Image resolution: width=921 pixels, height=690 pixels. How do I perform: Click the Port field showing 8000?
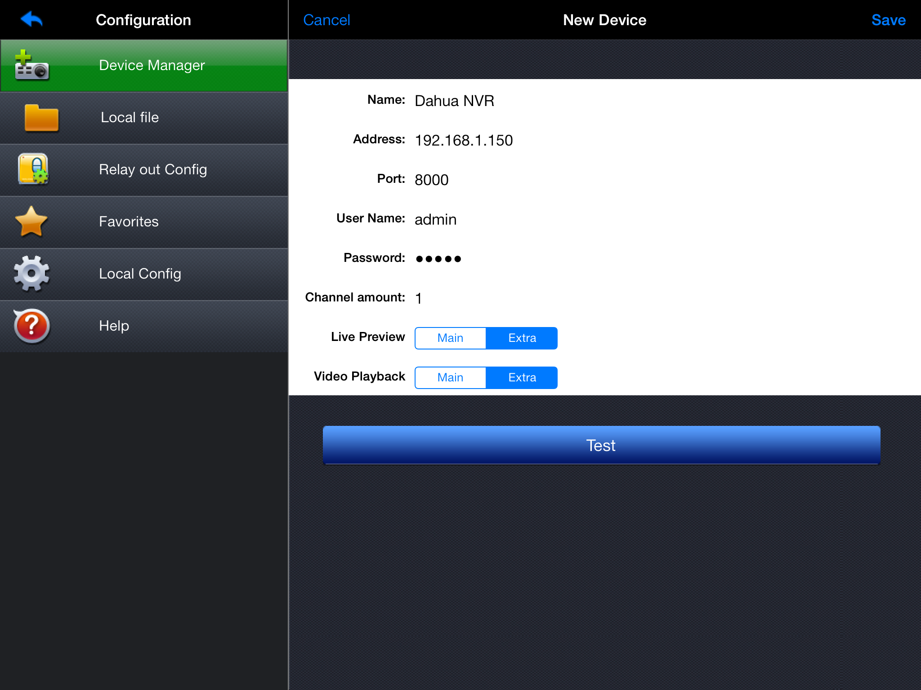pos(432,180)
